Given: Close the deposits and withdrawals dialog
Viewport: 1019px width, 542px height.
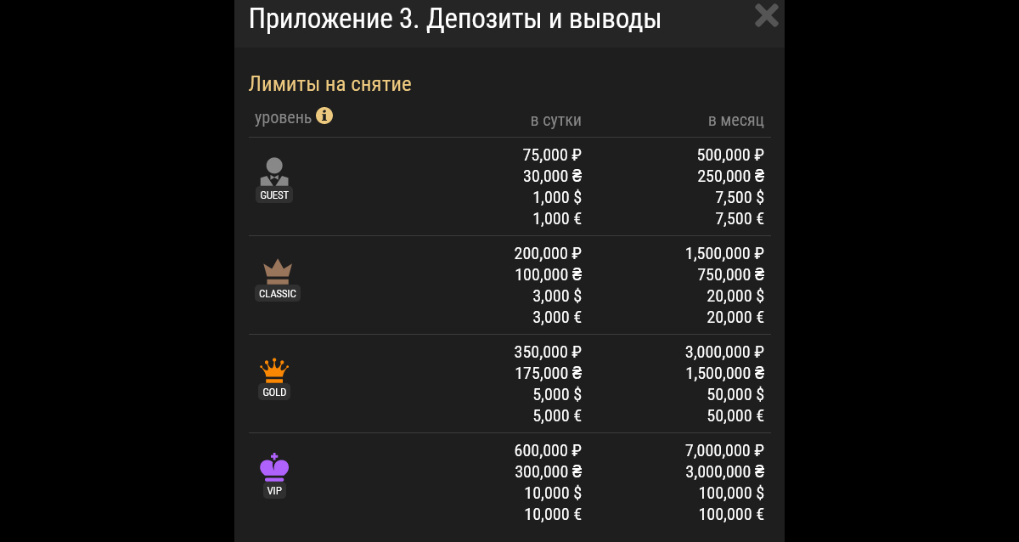Looking at the screenshot, I should click(766, 15).
